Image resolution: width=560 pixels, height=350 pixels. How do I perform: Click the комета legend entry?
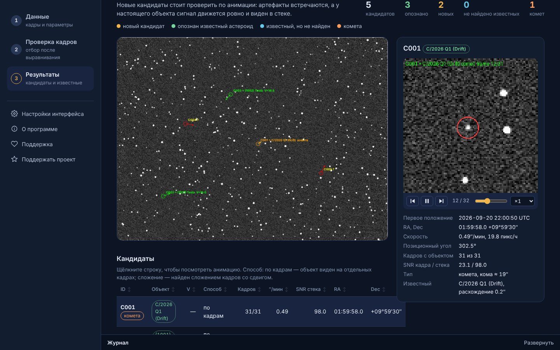tap(349, 26)
